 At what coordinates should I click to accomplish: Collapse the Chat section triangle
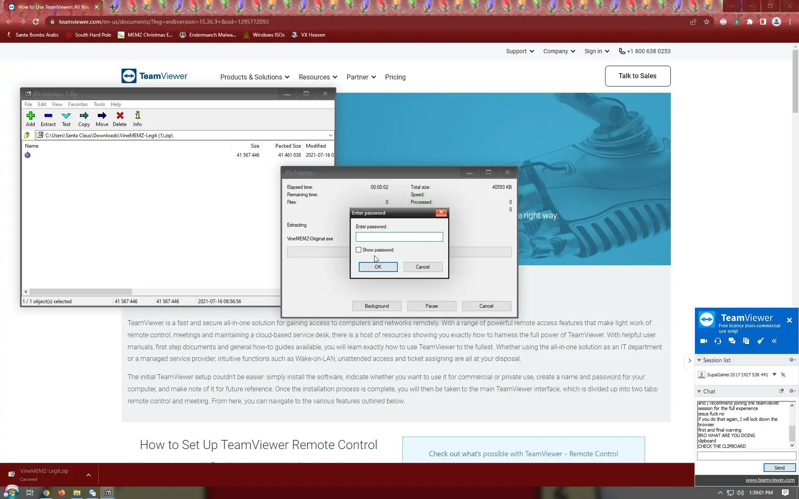699,391
